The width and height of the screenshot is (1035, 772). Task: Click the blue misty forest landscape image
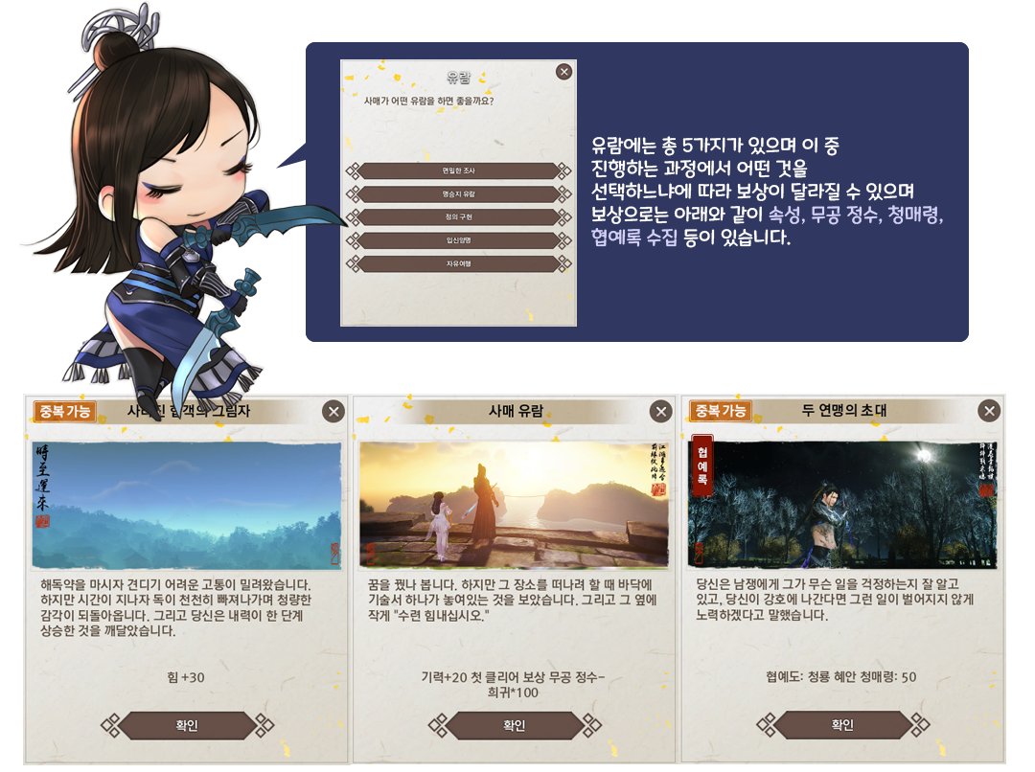point(187,506)
